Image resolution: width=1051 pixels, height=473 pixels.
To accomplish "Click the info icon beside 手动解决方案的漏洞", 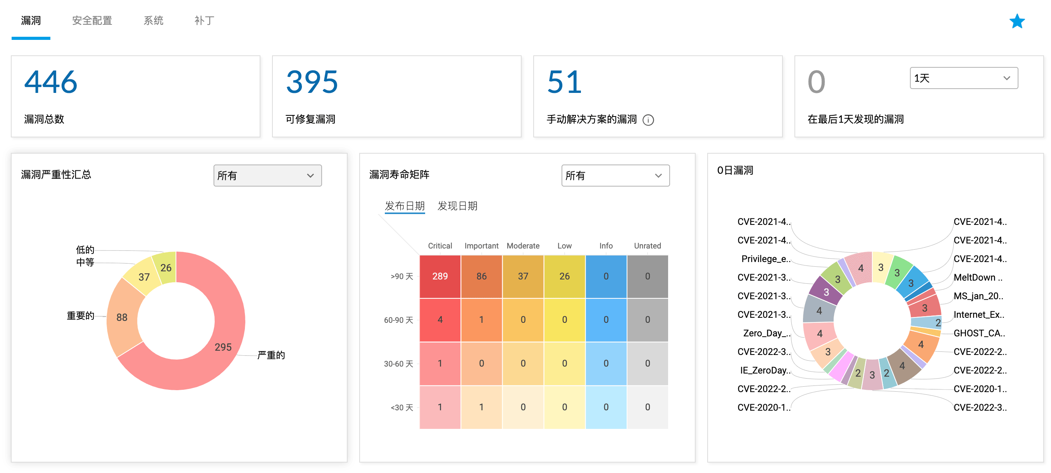I will click(x=649, y=120).
